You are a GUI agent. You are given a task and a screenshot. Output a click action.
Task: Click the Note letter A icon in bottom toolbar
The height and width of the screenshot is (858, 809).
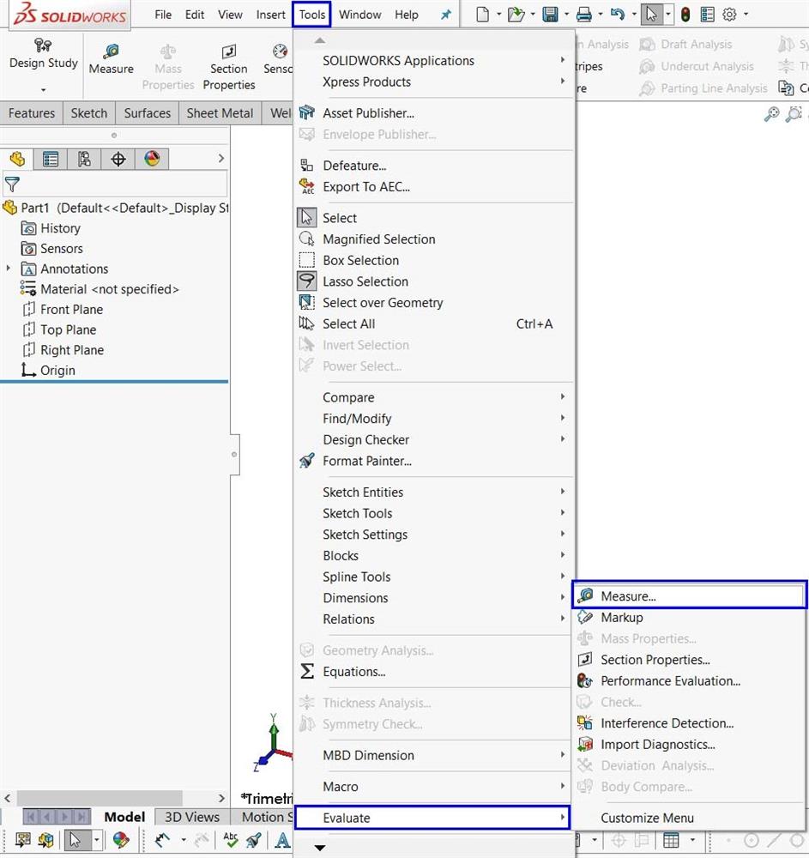point(282,839)
